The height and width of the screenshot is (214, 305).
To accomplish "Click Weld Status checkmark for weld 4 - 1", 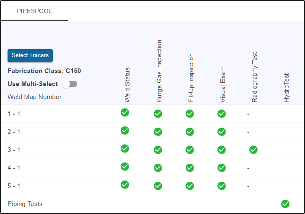I will click(125, 167).
